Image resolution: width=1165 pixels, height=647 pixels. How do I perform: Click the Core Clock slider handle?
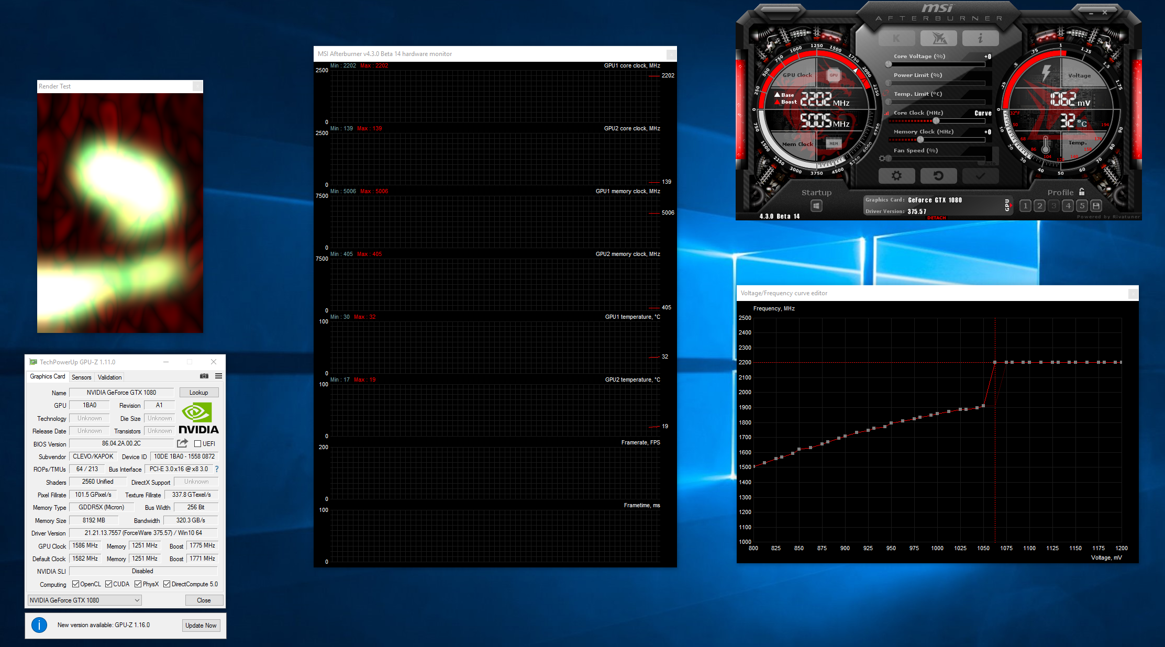click(x=936, y=120)
